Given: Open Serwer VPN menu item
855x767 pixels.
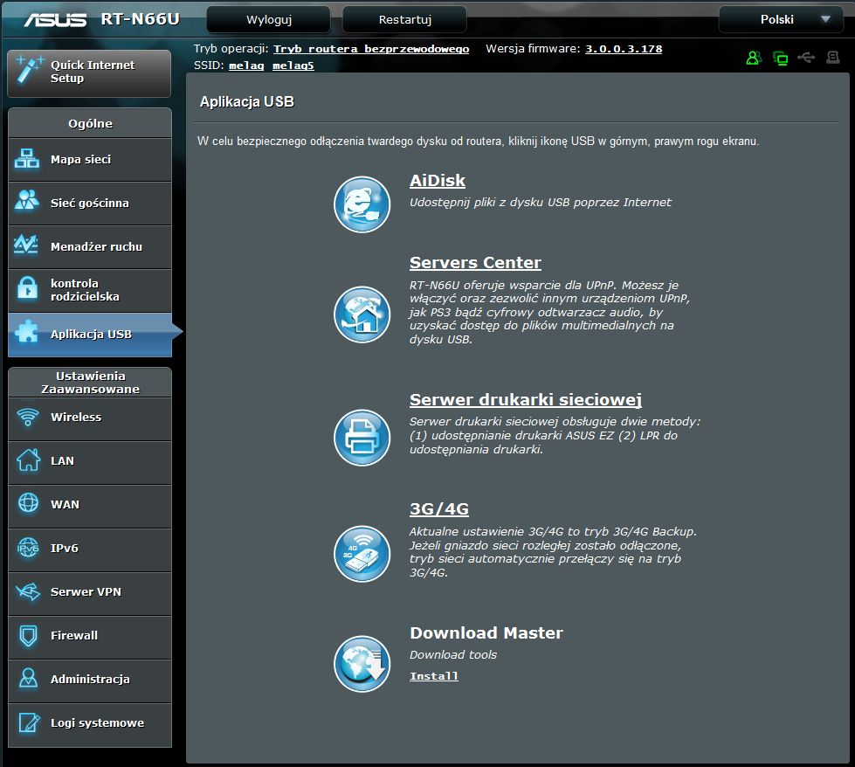Looking at the screenshot, I should 90,593.
